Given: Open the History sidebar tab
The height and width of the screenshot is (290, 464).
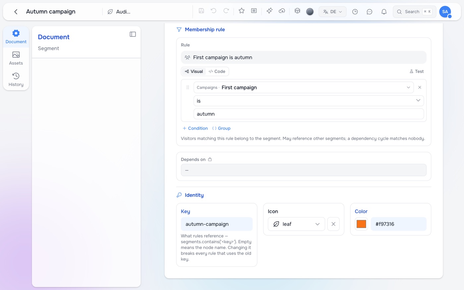Looking at the screenshot, I should coord(16,80).
